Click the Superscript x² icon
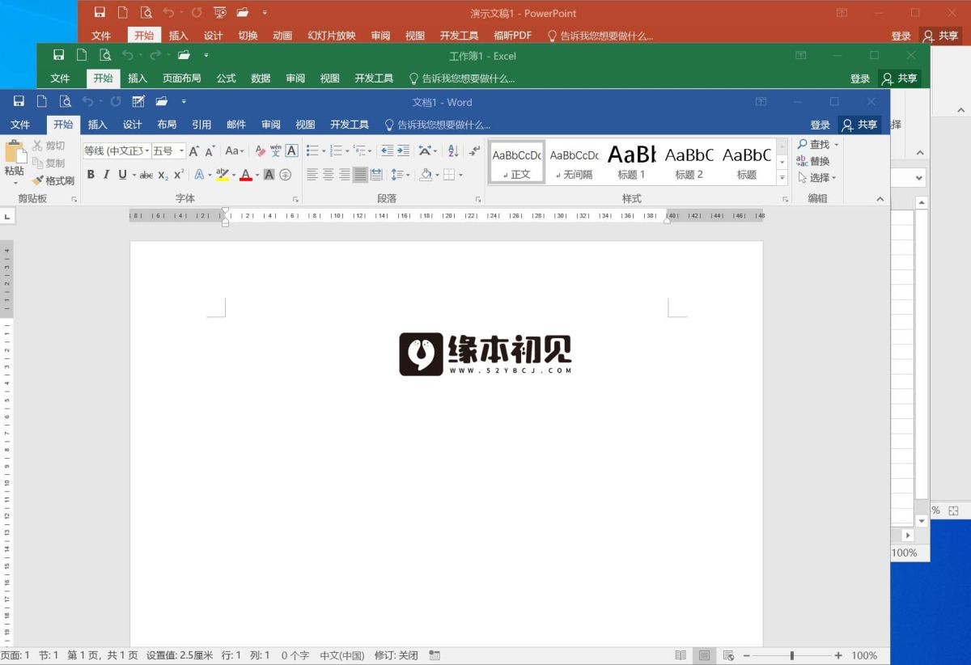971x665 pixels. click(179, 175)
